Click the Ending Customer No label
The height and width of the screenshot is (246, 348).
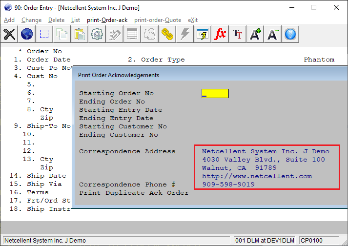coord(119,135)
